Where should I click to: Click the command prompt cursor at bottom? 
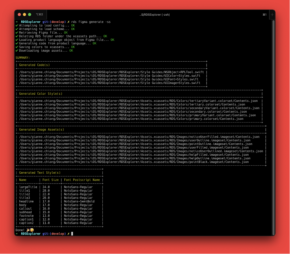72,234
